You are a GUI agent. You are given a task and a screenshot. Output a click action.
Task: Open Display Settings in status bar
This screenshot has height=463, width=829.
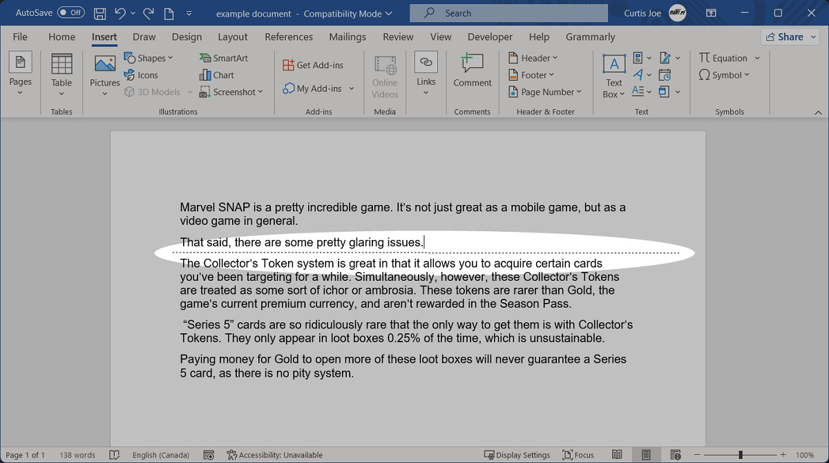(517, 455)
